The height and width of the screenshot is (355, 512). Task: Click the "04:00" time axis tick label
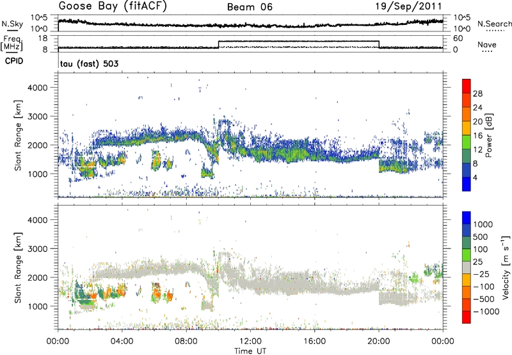coord(122,342)
